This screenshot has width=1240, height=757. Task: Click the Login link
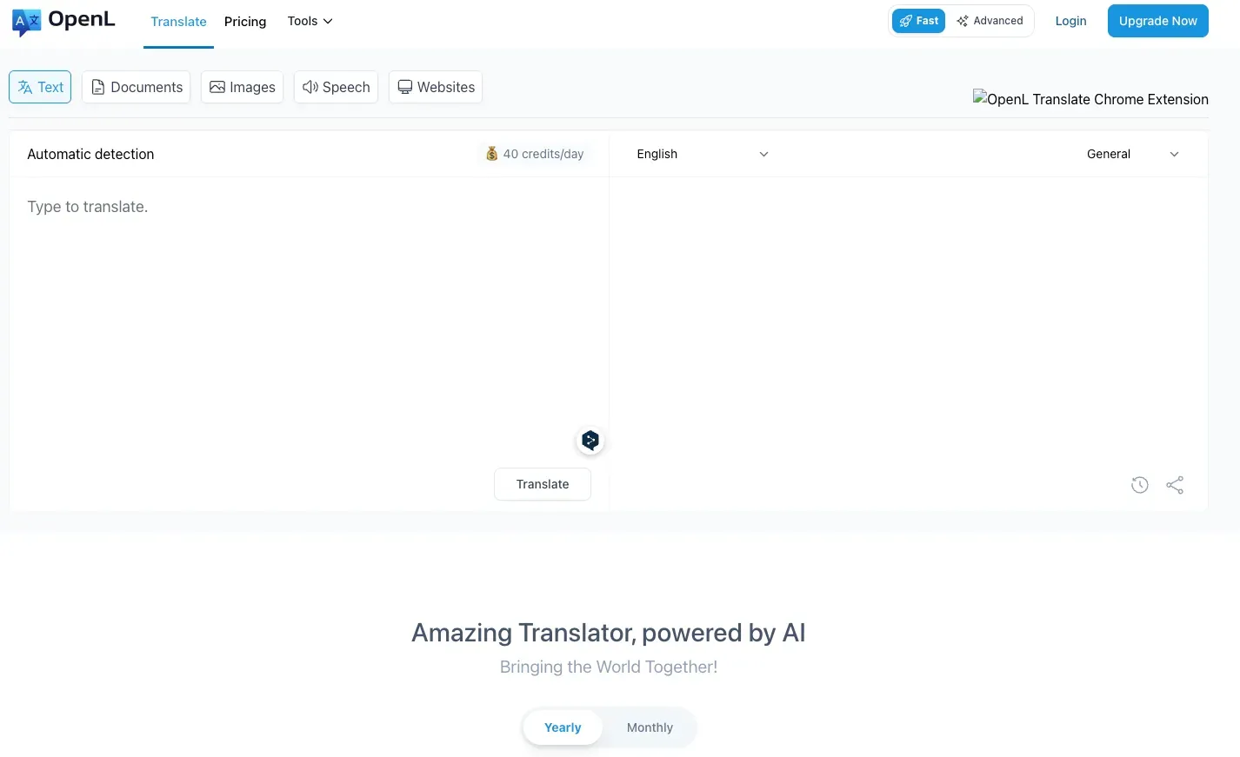(1070, 21)
